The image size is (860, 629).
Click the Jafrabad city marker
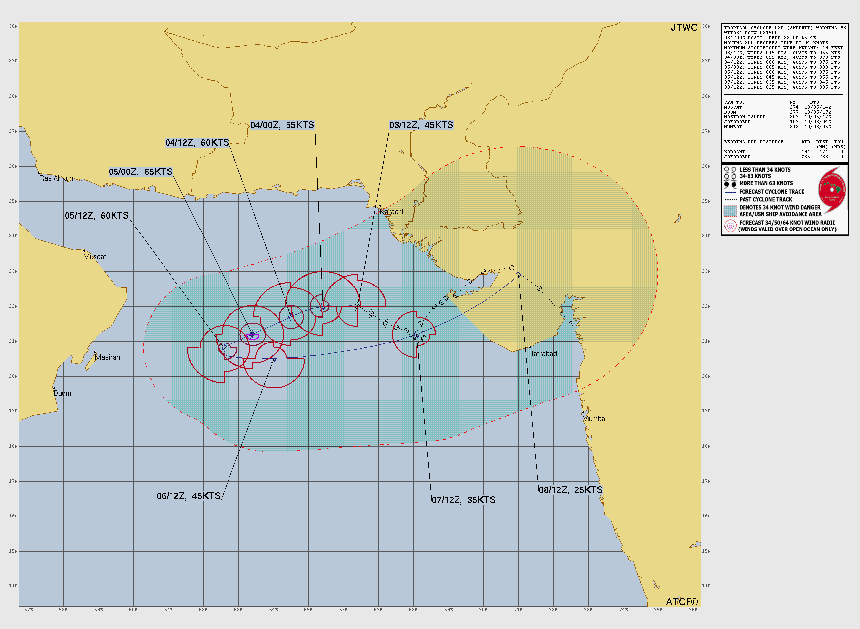pyautogui.click(x=530, y=347)
